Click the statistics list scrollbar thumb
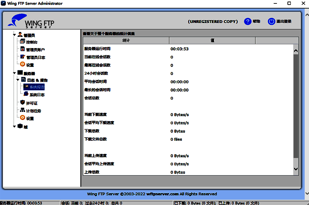Viewport: 309px width, 205px height. click(x=296, y=106)
